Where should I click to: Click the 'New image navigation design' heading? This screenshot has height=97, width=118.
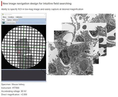(x=37, y=3)
